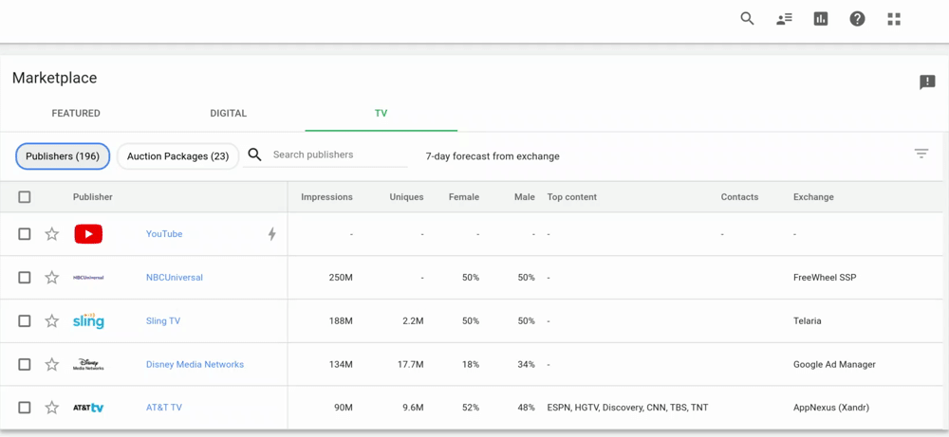Click the lightning bolt icon in YouTube row
This screenshot has height=437, width=949.
tap(271, 234)
